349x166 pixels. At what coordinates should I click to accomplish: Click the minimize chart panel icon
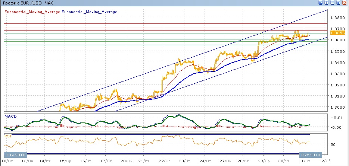[333, 3]
